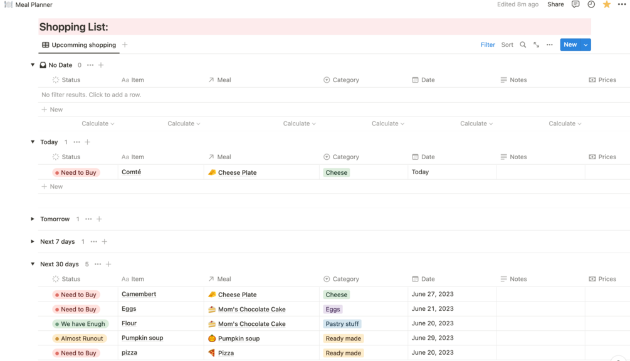Click Eggs category tag
This screenshot has height=361, width=630.
(x=333, y=309)
